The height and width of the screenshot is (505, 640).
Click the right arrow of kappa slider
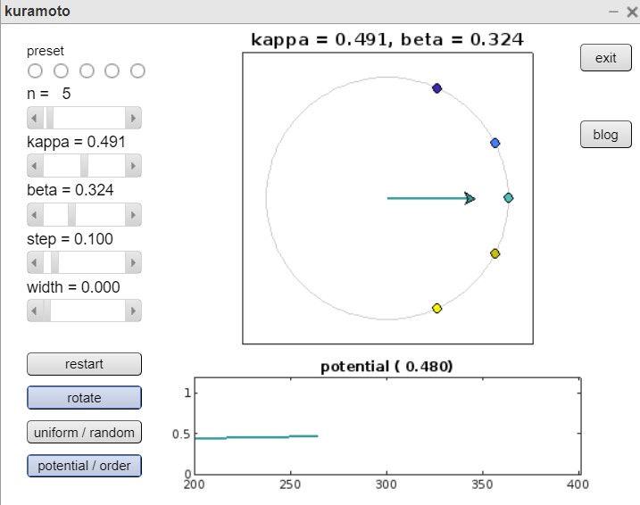click(134, 166)
